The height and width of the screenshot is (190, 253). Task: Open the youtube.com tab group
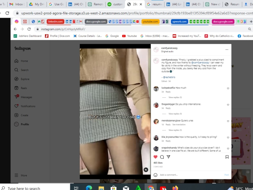pyautogui.click(x=150, y=22)
